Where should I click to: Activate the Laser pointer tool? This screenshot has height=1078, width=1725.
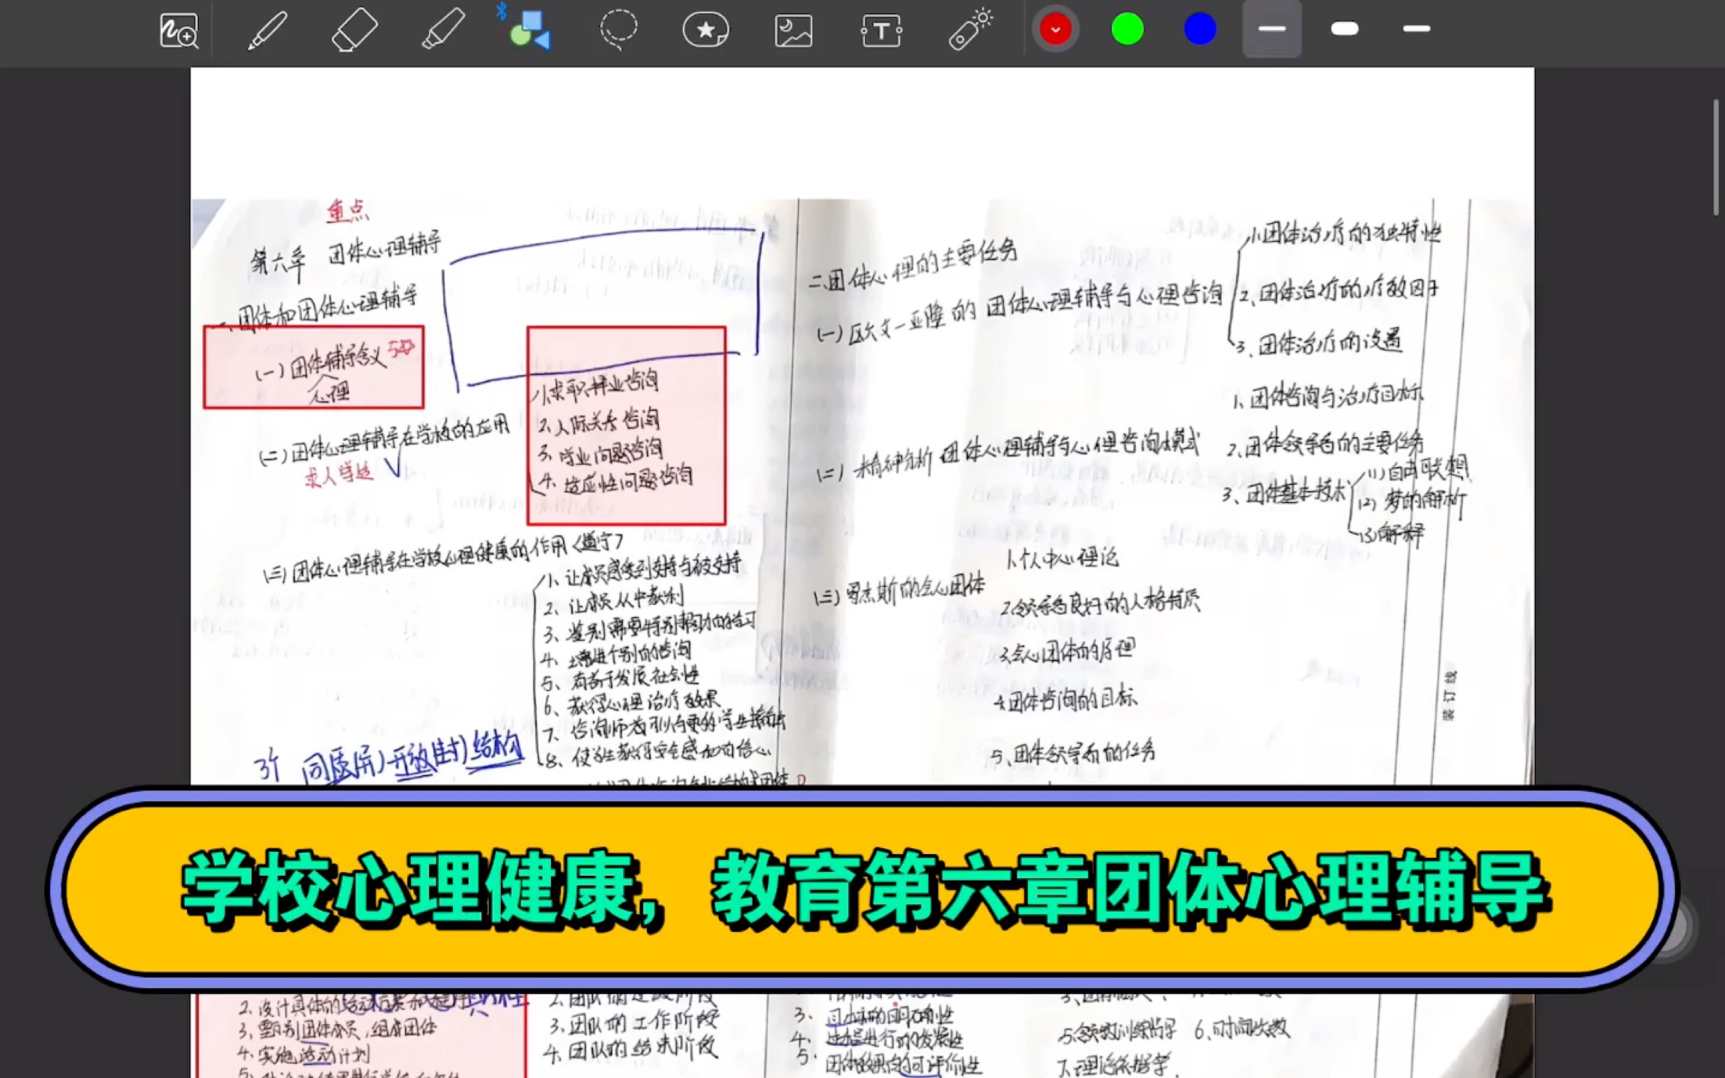pyautogui.click(x=970, y=30)
